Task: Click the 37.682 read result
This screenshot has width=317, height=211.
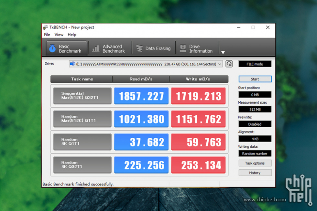Action: click(141, 142)
